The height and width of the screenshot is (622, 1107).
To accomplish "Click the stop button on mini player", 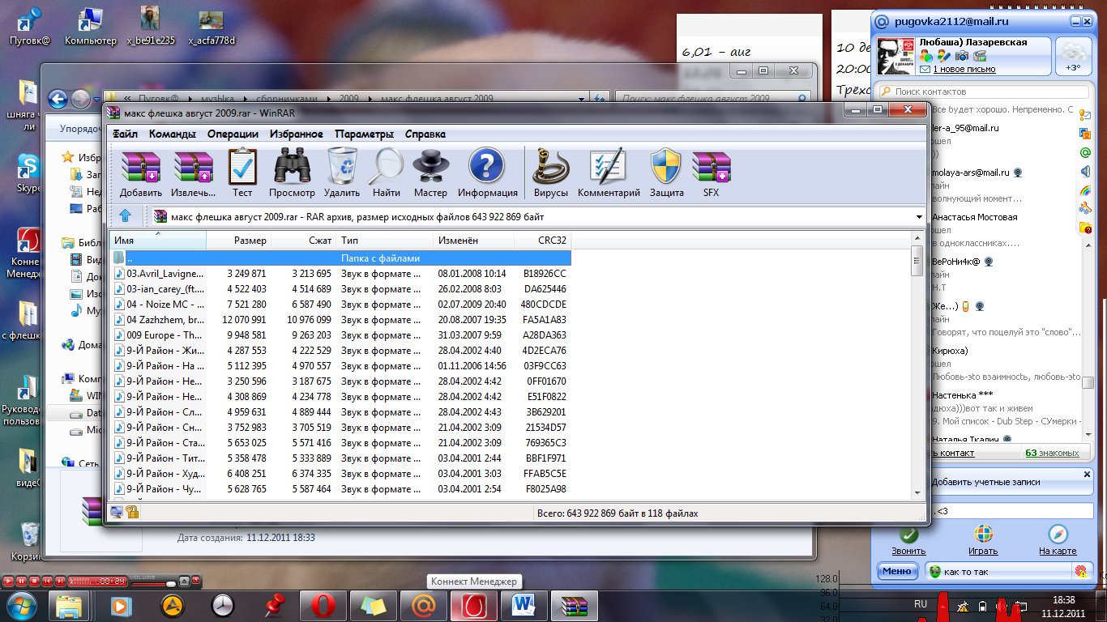I will pyautogui.click(x=34, y=582).
